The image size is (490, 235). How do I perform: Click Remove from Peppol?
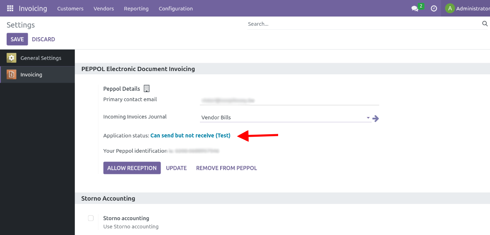226,168
